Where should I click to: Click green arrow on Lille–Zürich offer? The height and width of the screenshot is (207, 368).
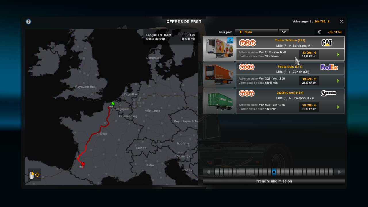pyautogui.click(x=338, y=81)
